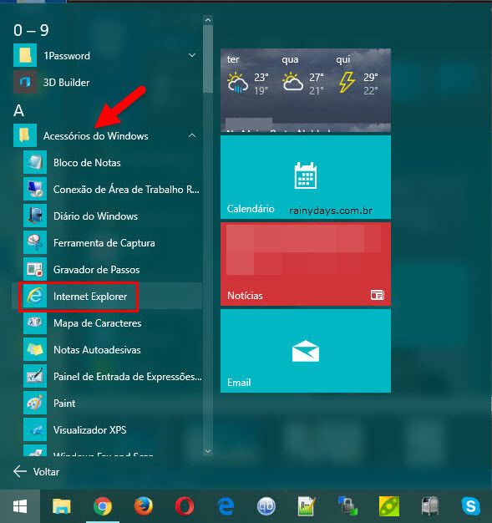
Task: Open the Paint palette icon
Action: coord(35,403)
